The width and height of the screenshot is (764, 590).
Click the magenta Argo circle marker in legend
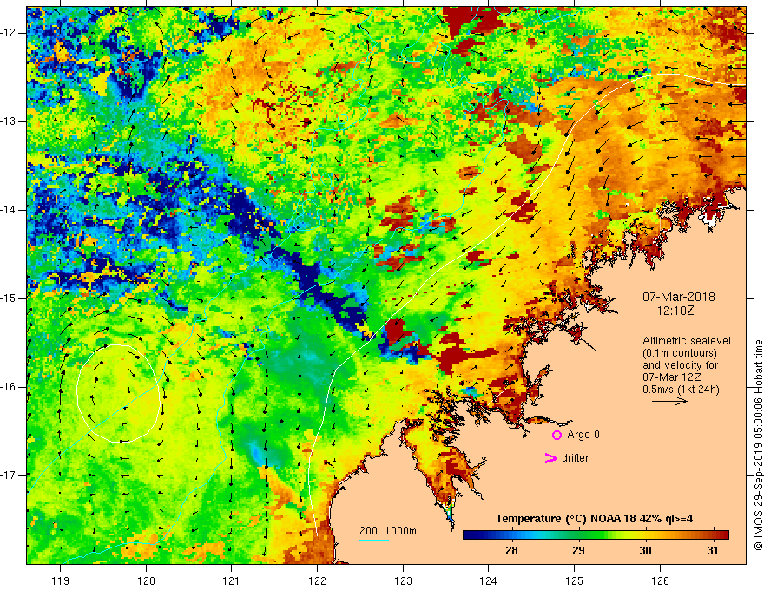[x=557, y=435]
